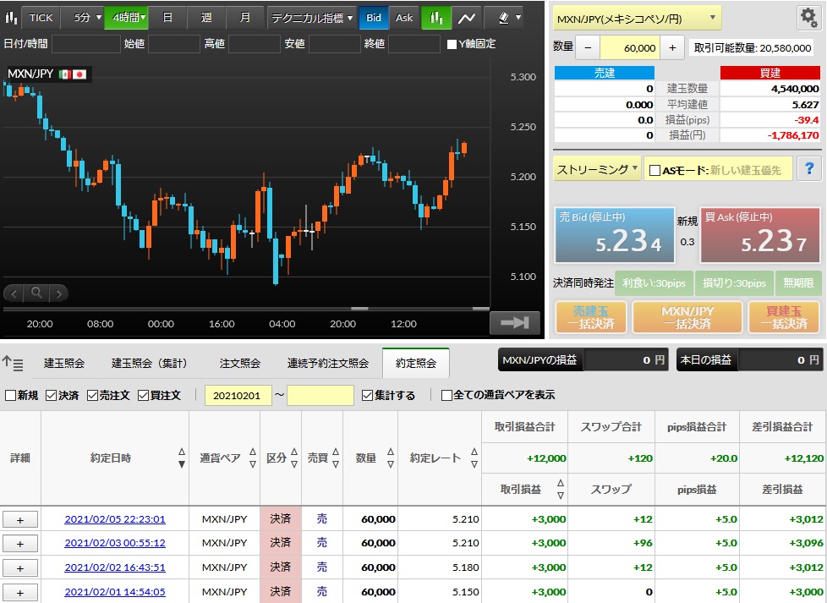Switch chart price to Bid

point(374,18)
